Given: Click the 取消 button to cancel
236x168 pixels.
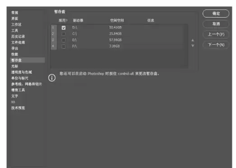Looking at the screenshot, I should pos(216,24).
